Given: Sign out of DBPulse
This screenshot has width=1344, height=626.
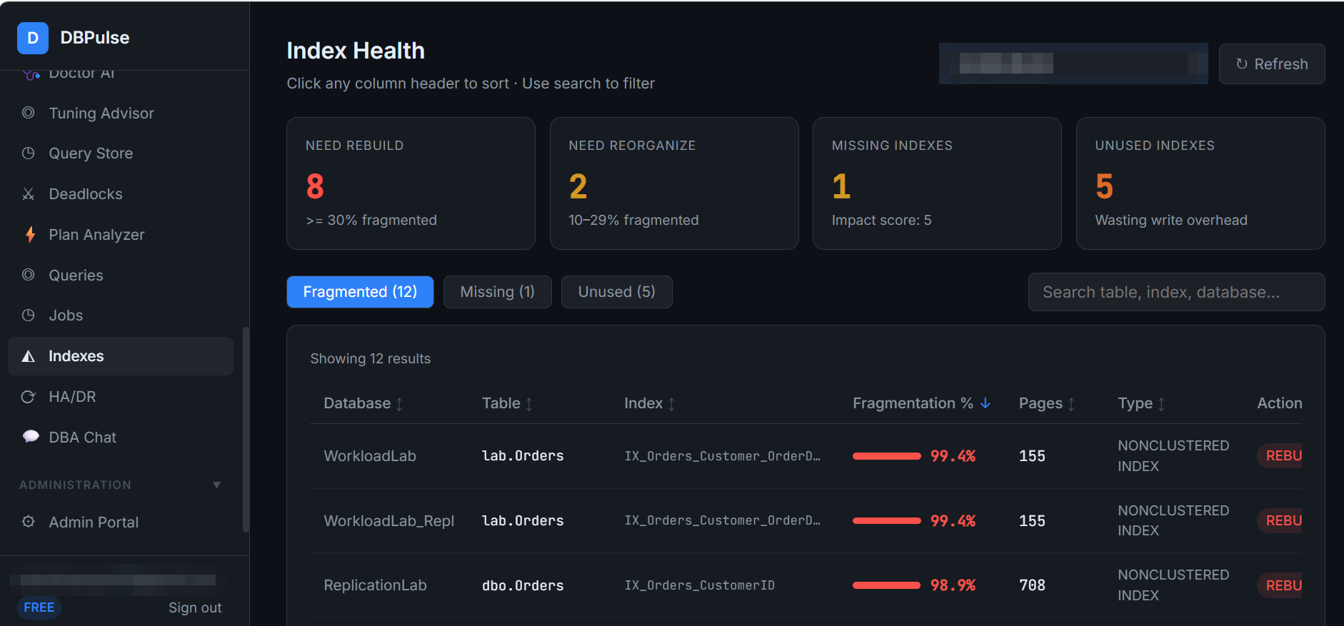Looking at the screenshot, I should [x=195, y=607].
